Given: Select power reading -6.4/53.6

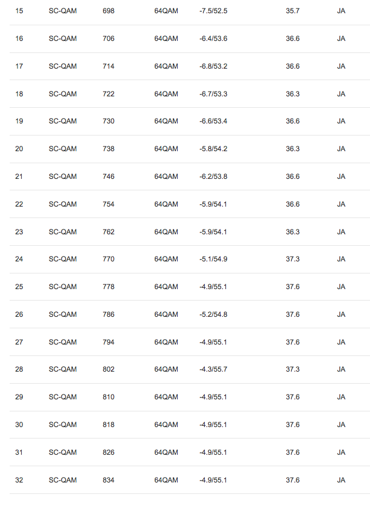Looking at the screenshot, I should pos(213,39).
